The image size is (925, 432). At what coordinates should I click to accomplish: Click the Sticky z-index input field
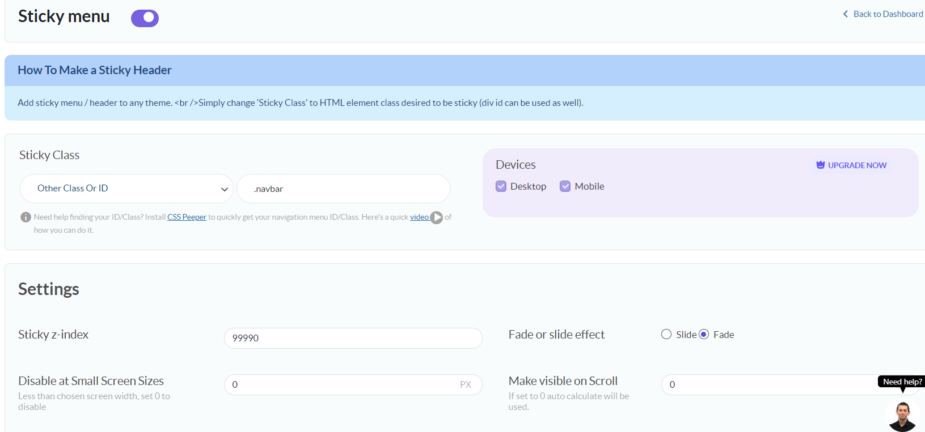click(353, 338)
